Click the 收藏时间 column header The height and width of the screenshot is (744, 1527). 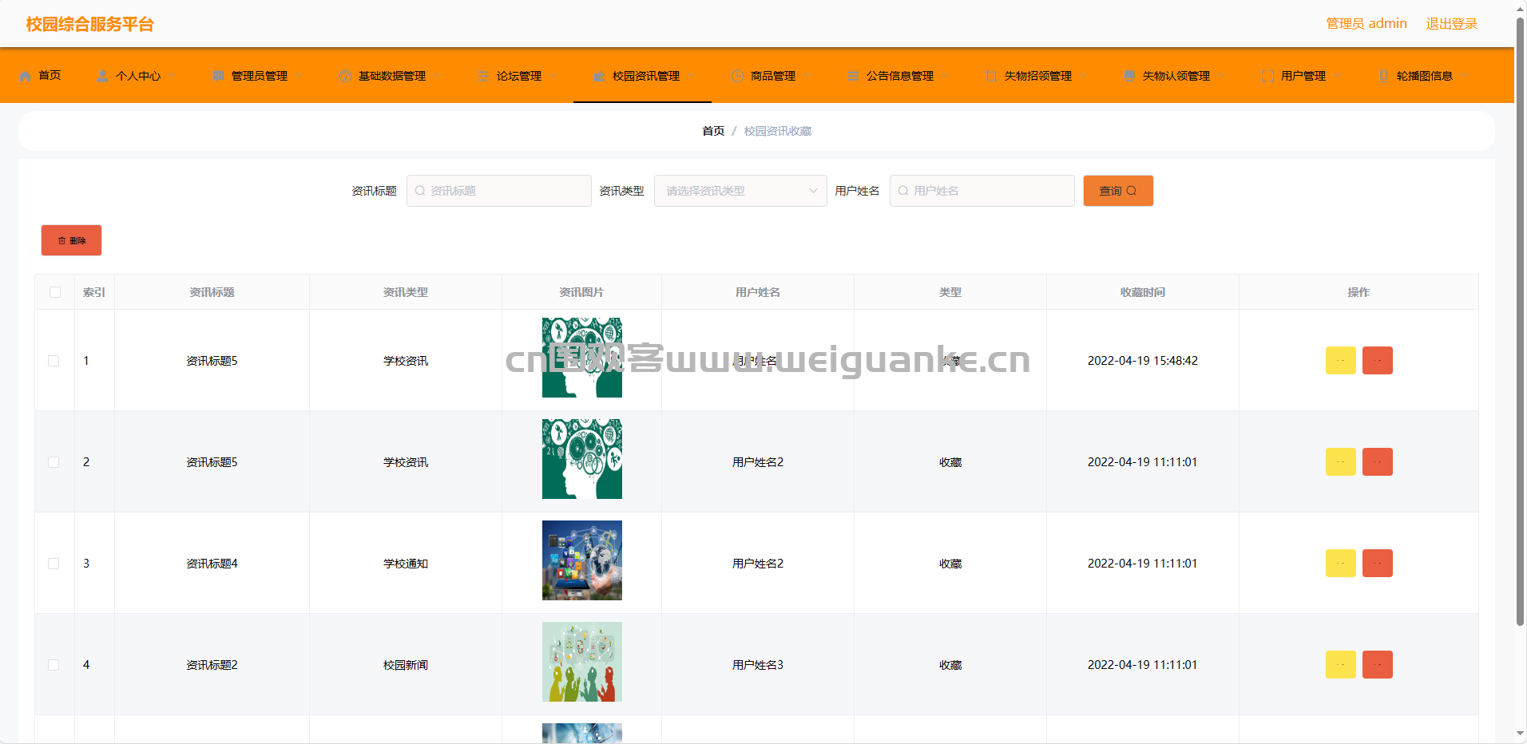1143,292
